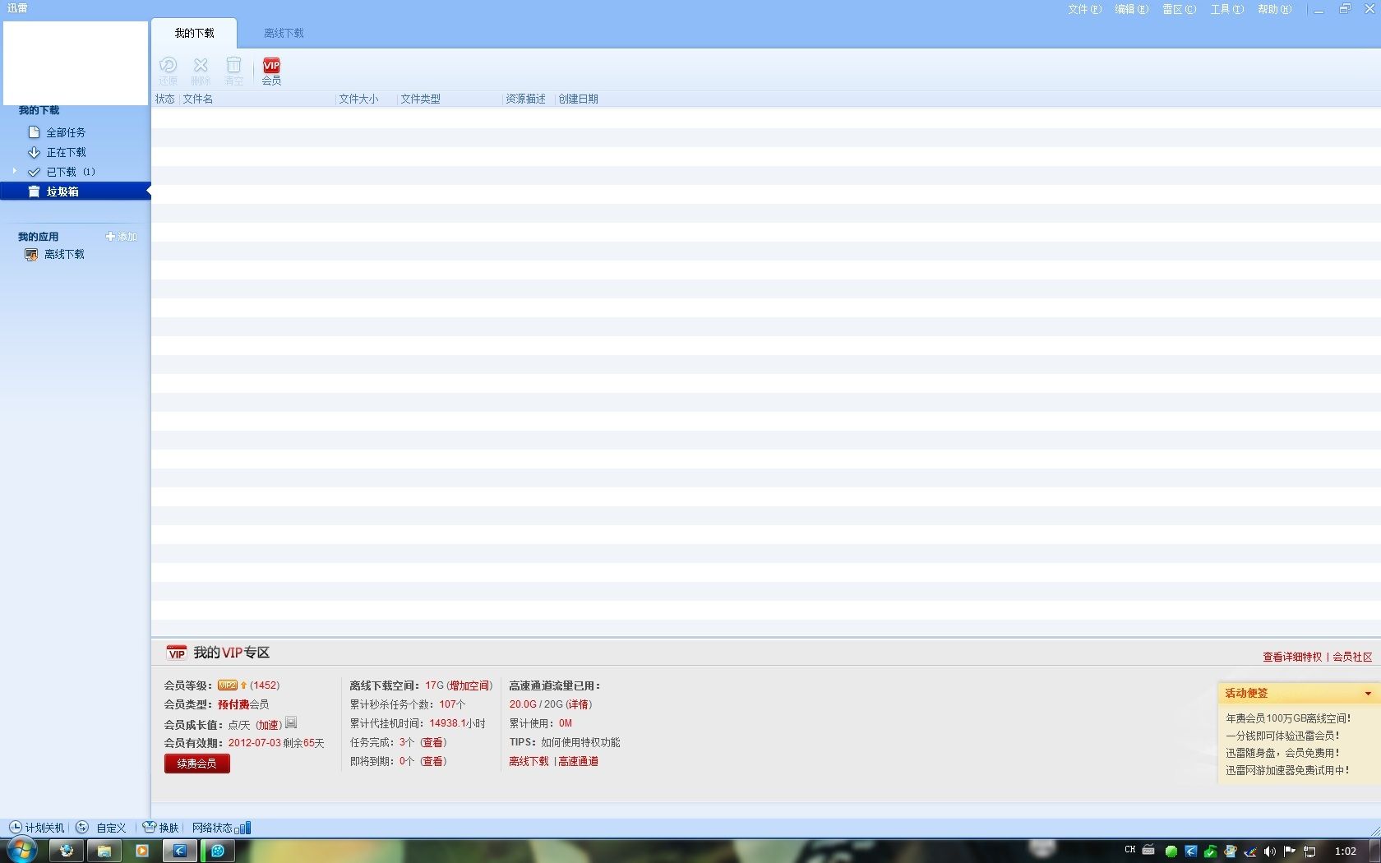Click the 详情 link for 高速通道流量
The width and height of the screenshot is (1381, 863).
[x=579, y=704]
